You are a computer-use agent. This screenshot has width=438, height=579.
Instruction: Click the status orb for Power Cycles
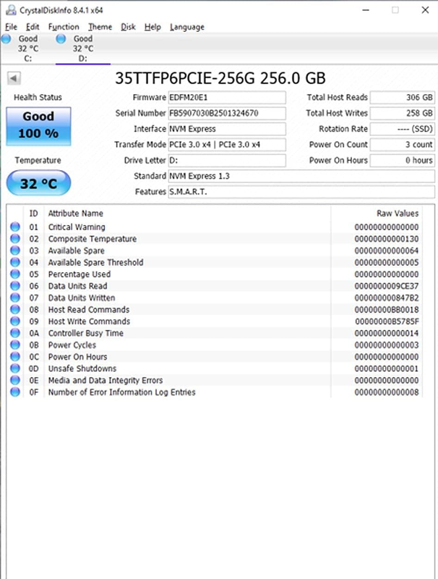[15, 345]
